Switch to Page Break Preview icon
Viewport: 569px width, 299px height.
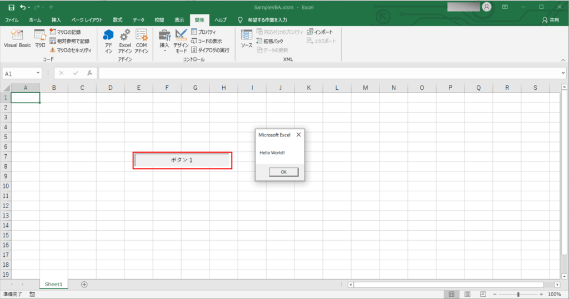point(483,295)
